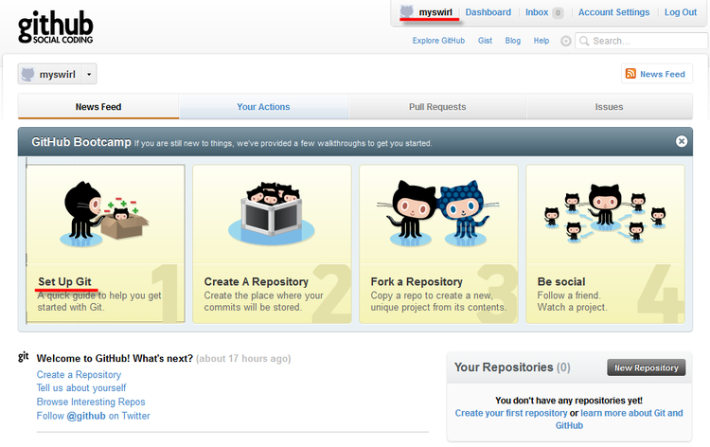Open the Fork a Repository guide title

pos(417,281)
